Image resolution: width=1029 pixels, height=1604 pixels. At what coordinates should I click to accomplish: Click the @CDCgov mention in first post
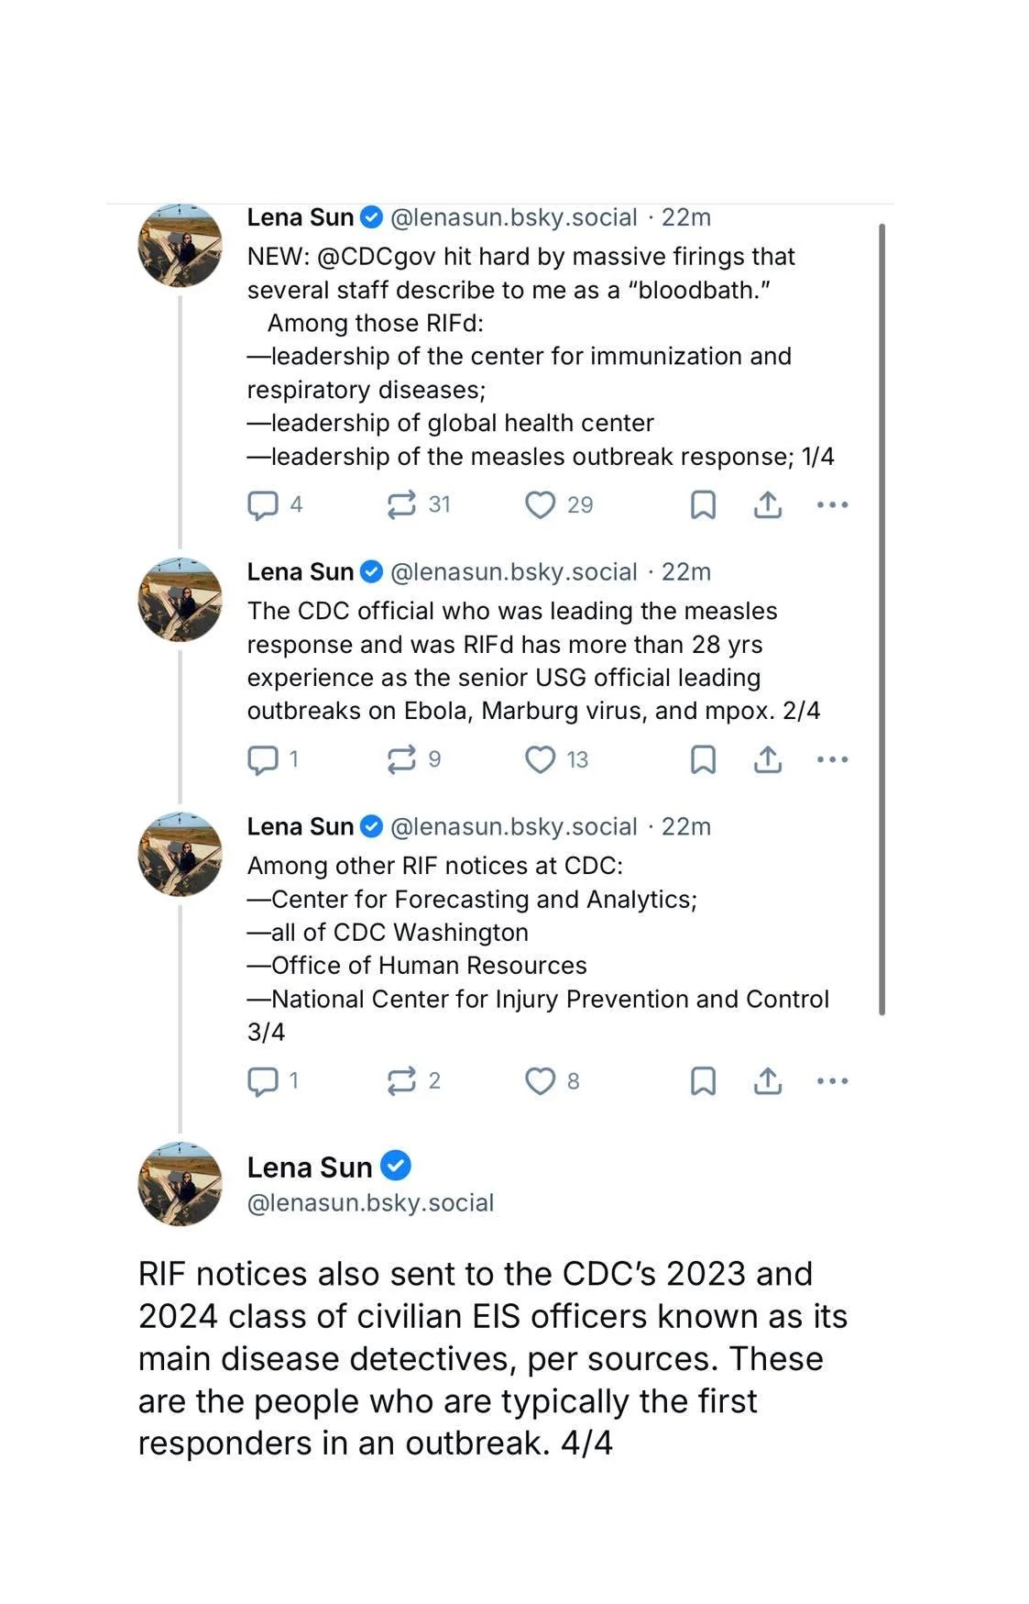click(377, 257)
